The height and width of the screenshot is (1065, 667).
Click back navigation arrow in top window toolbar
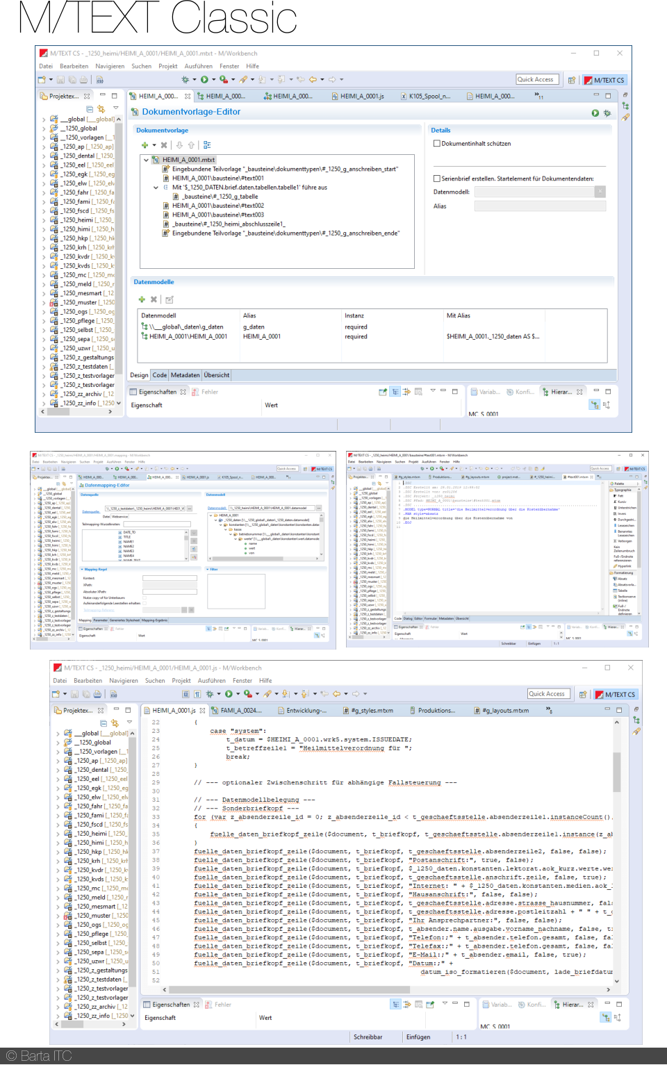pyautogui.click(x=313, y=80)
